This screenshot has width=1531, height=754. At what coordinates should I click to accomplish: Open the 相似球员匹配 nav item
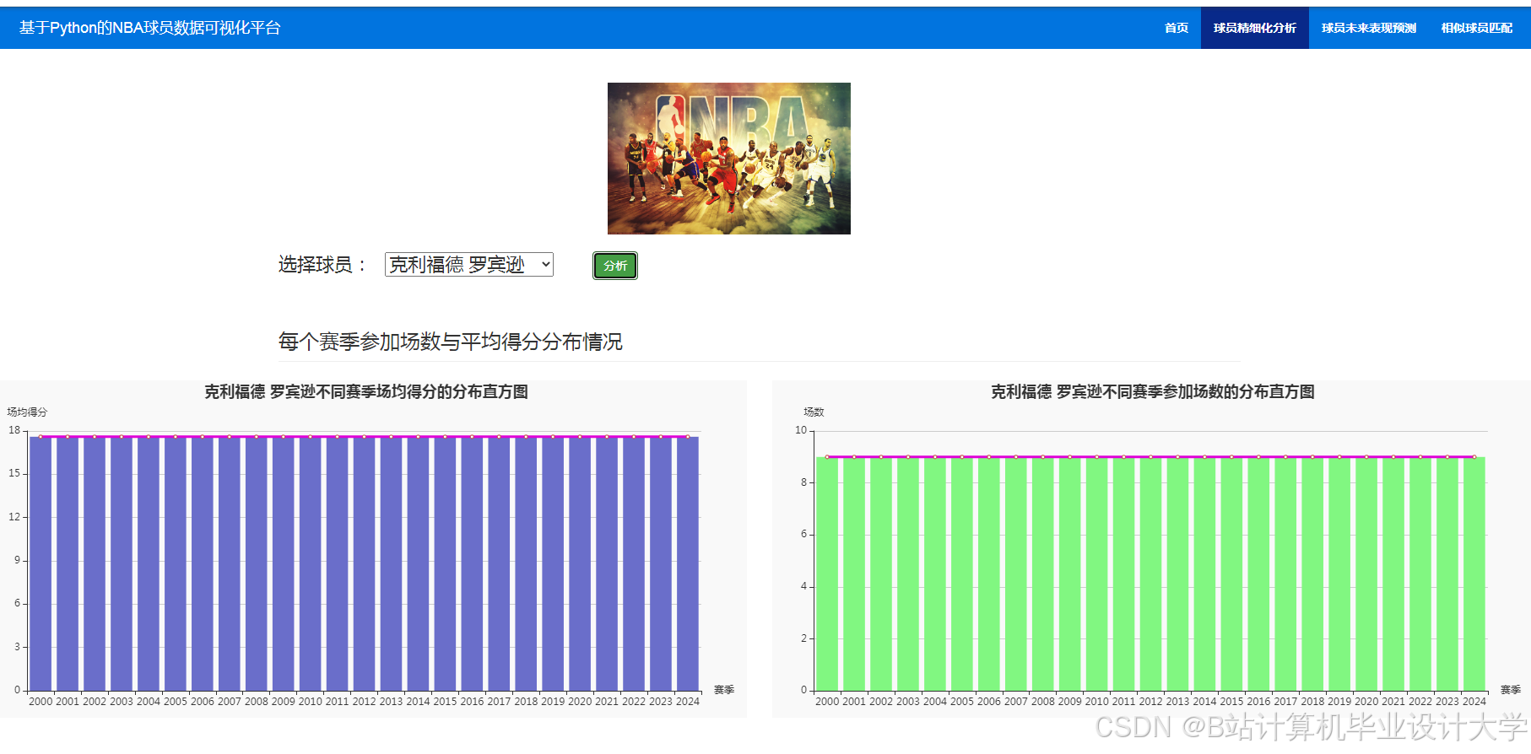click(1476, 28)
